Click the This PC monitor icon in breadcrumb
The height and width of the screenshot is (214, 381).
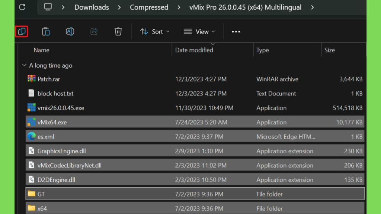48,7
